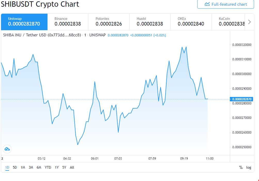The height and width of the screenshot is (181, 259).
Task: Show the All time range
Action: click(x=72, y=168)
